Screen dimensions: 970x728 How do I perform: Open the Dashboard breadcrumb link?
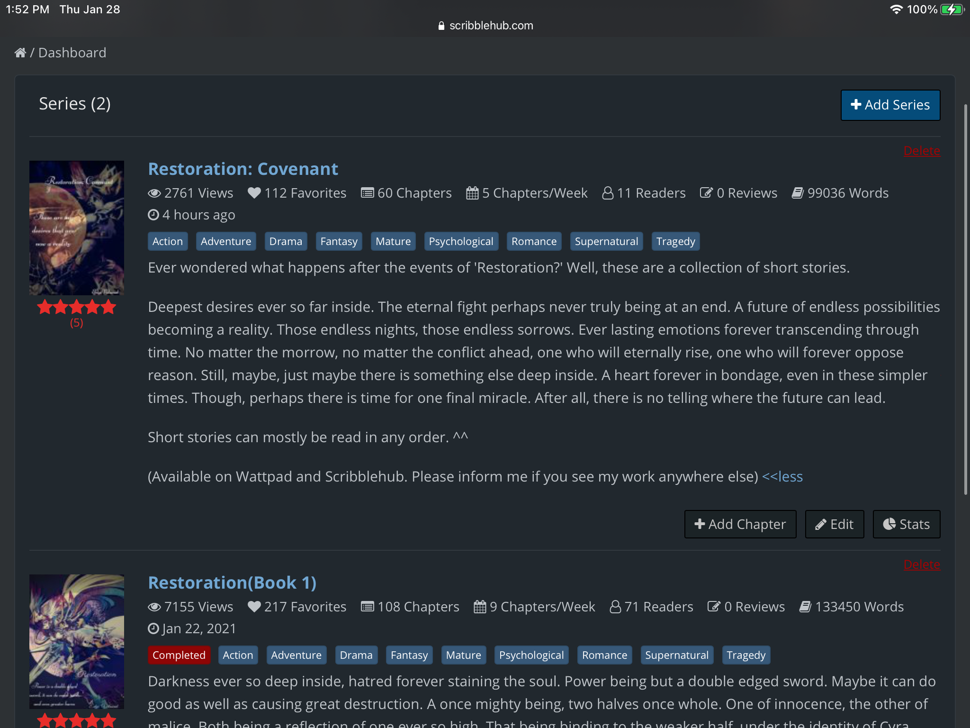pyautogui.click(x=72, y=53)
